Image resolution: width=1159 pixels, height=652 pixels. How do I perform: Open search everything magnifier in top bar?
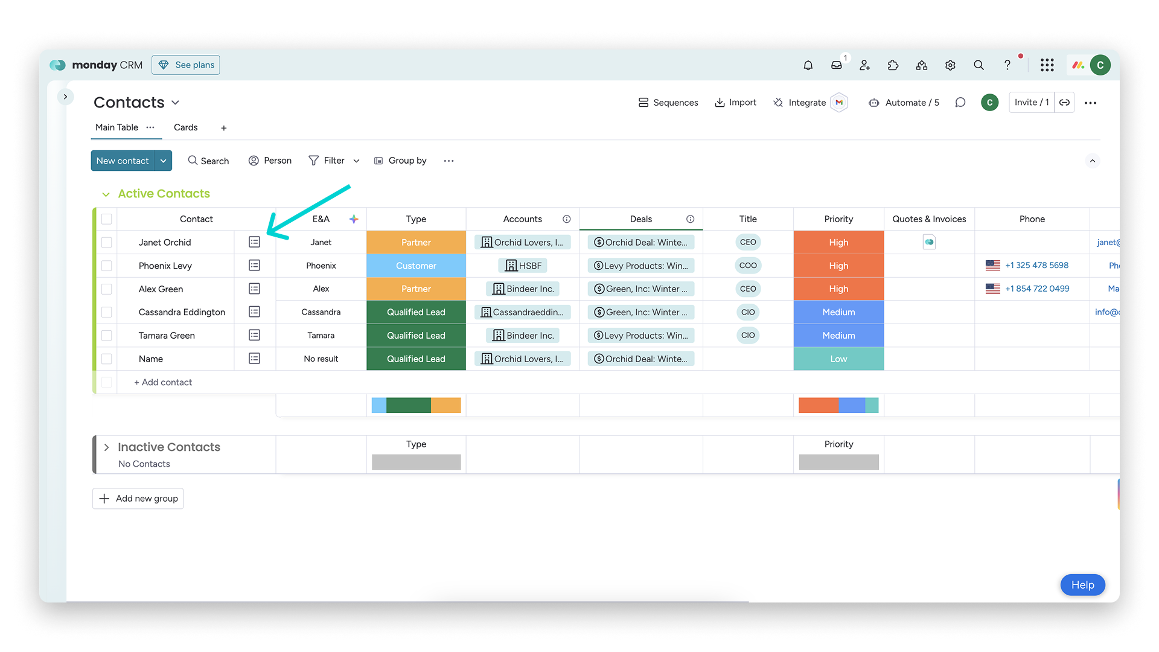(979, 65)
